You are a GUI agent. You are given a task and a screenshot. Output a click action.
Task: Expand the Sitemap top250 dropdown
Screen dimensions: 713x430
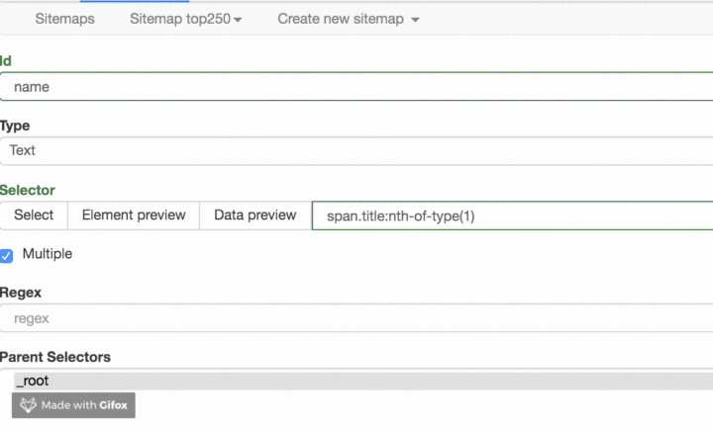tap(185, 19)
